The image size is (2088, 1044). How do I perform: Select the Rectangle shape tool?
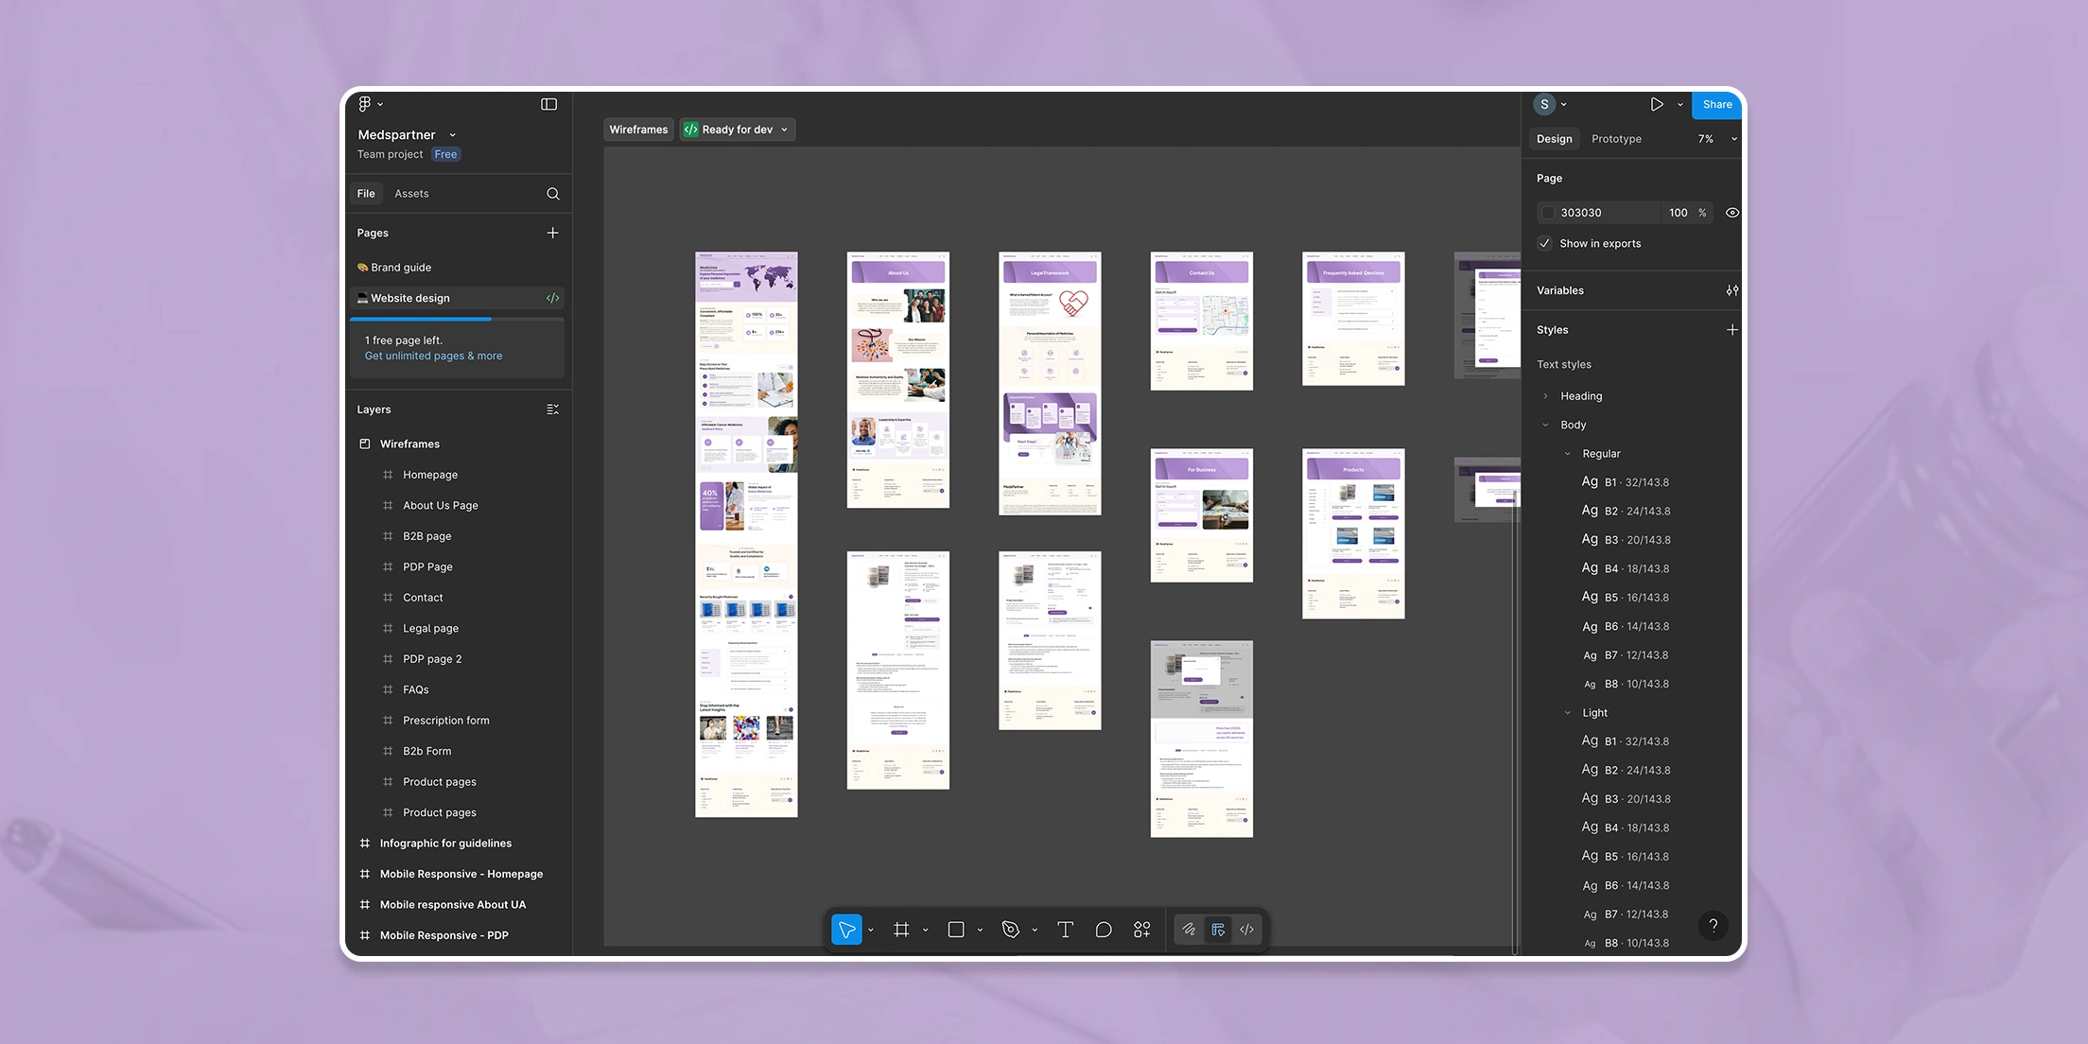(956, 930)
